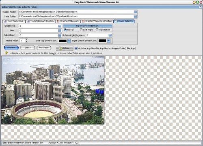
Task: Select the Left-Right flip option
Action: pyautogui.click(x=86, y=30)
